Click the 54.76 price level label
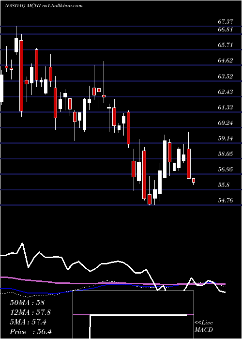Screen dimensions: 242x339 click(226, 200)
